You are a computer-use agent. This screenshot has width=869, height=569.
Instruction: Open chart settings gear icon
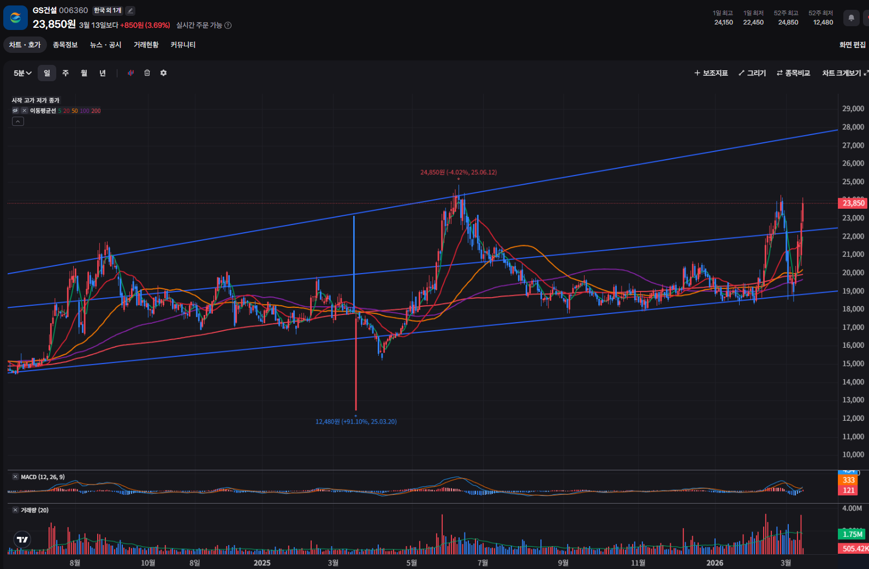click(163, 73)
